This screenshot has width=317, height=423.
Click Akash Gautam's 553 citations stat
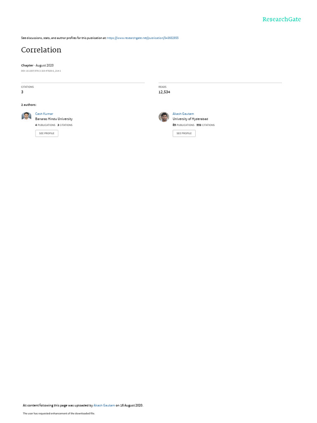point(206,125)
